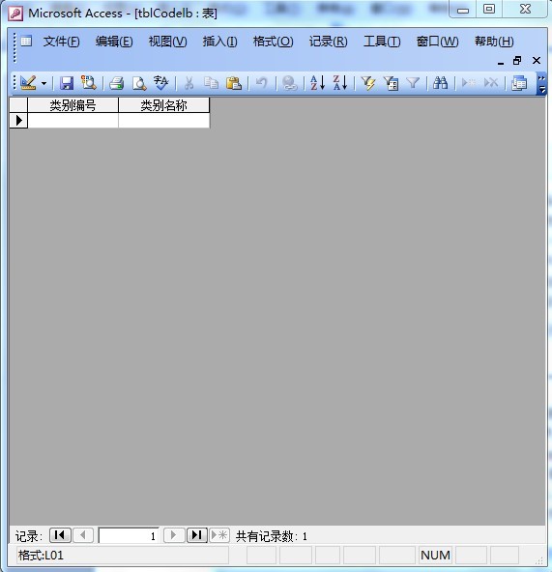Open the Database Window icon

click(519, 83)
